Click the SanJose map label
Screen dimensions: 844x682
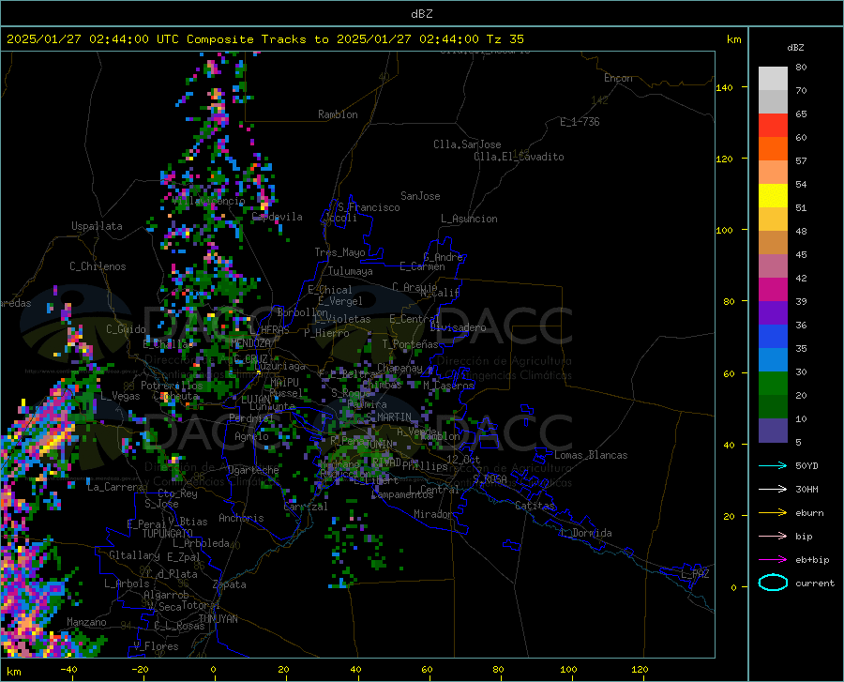click(420, 196)
